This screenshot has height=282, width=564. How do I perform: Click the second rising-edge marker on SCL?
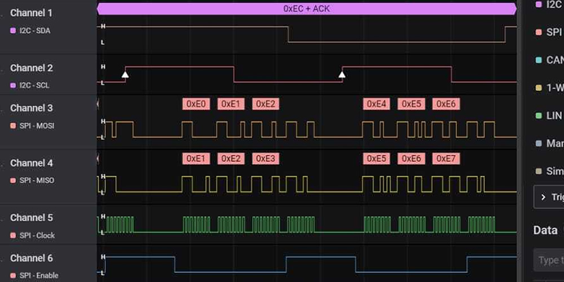(x=342, y=74)
